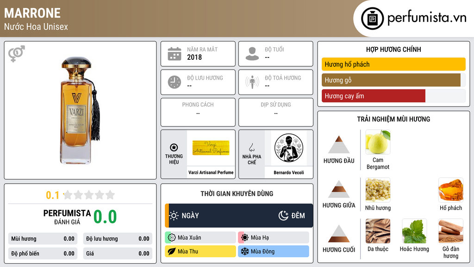
Task: Click the unisex gender symbol icon
Action: coord(16,54)
